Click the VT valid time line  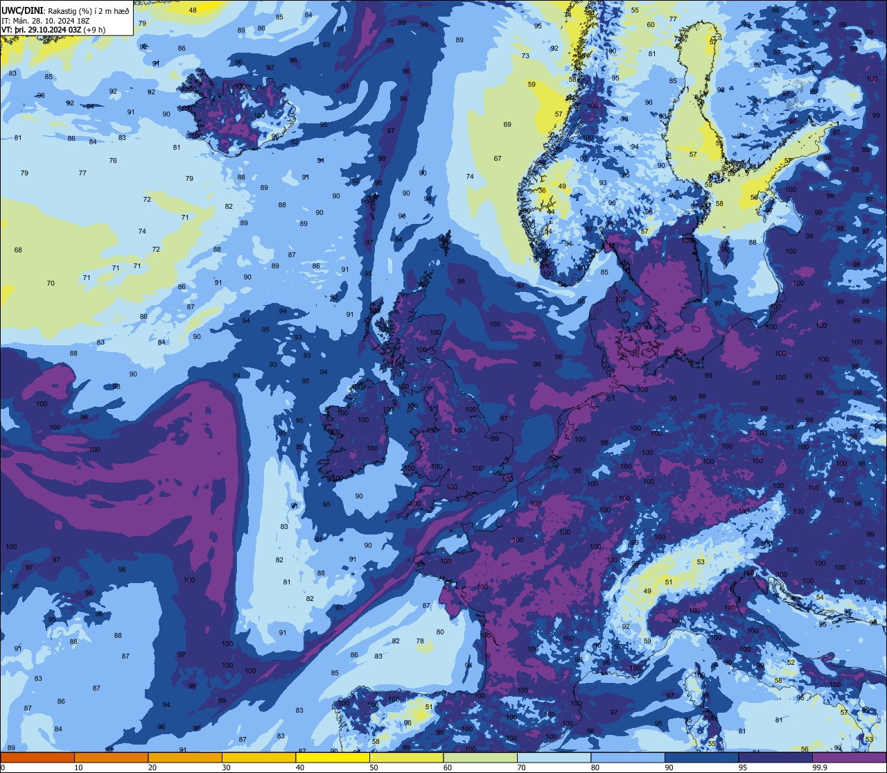tap(53, 30)
